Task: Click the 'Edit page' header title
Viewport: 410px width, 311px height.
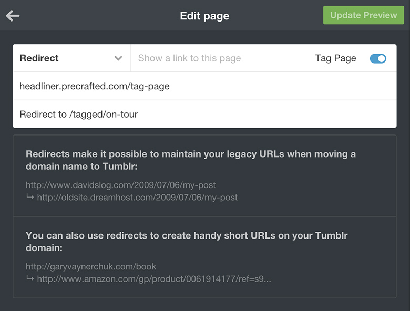Action: [x=204, y=16]
